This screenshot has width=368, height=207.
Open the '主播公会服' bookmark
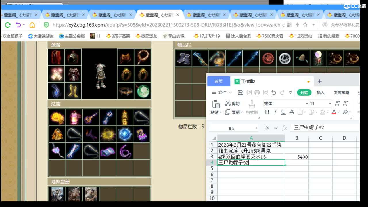pos(72,36)
